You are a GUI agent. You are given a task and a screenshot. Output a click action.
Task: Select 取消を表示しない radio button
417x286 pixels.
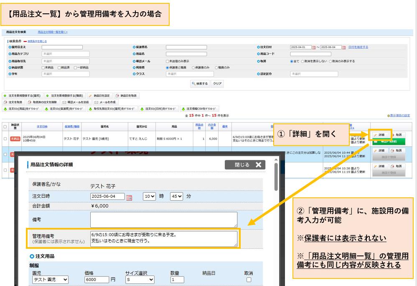click(x=303, y=61)
